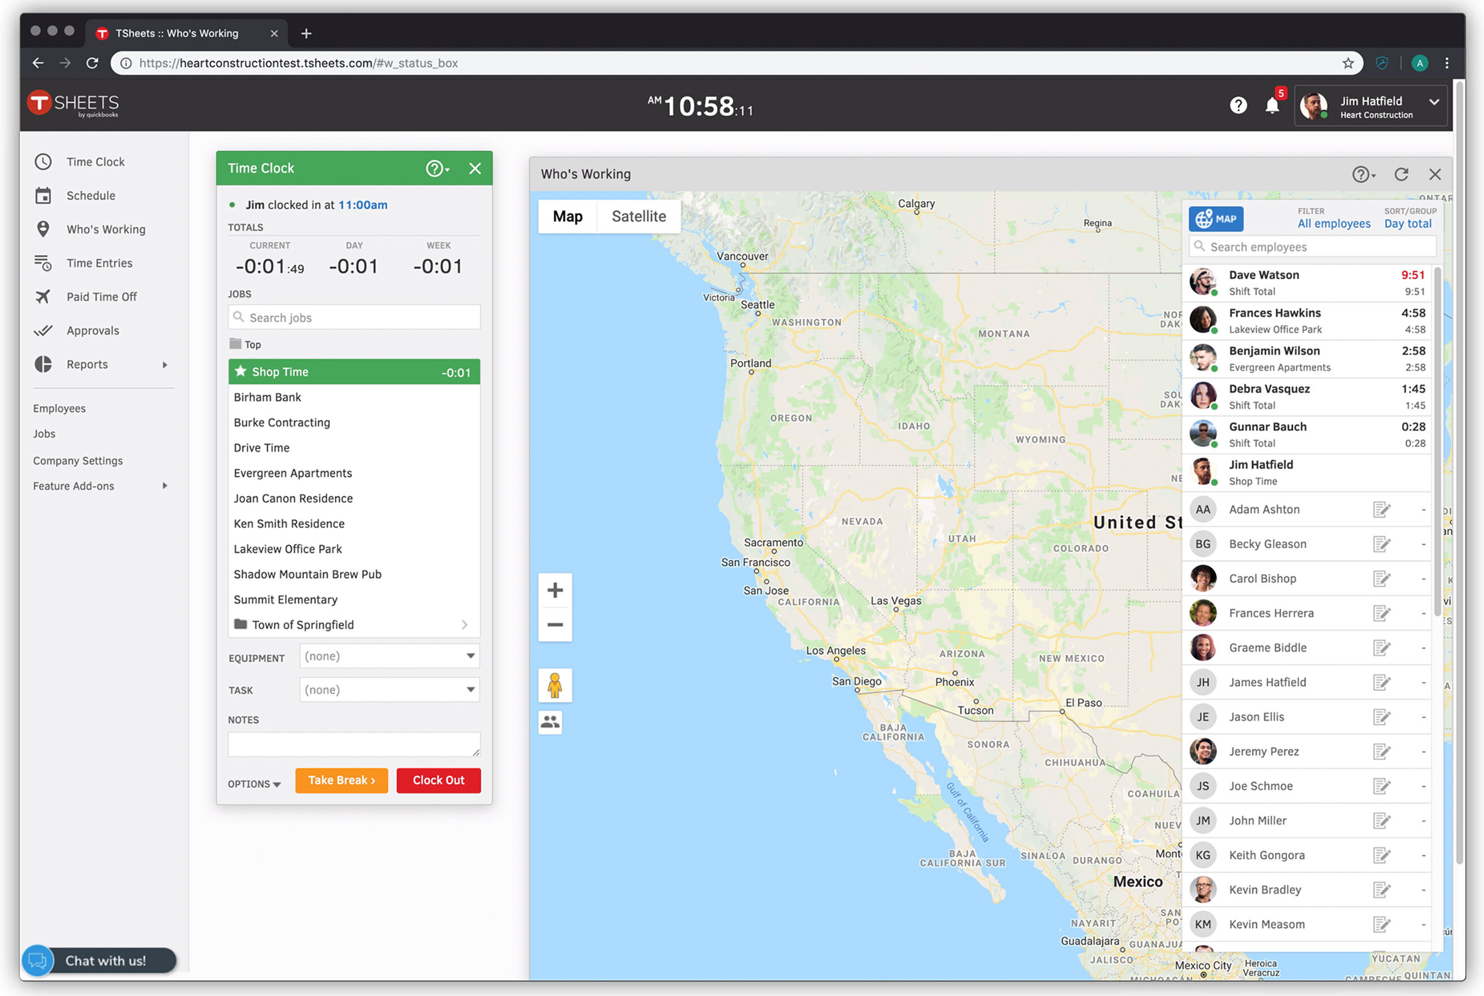1484x996 pixels.
Task: Click the blue MAP globe button
Action: [1216, 219]
